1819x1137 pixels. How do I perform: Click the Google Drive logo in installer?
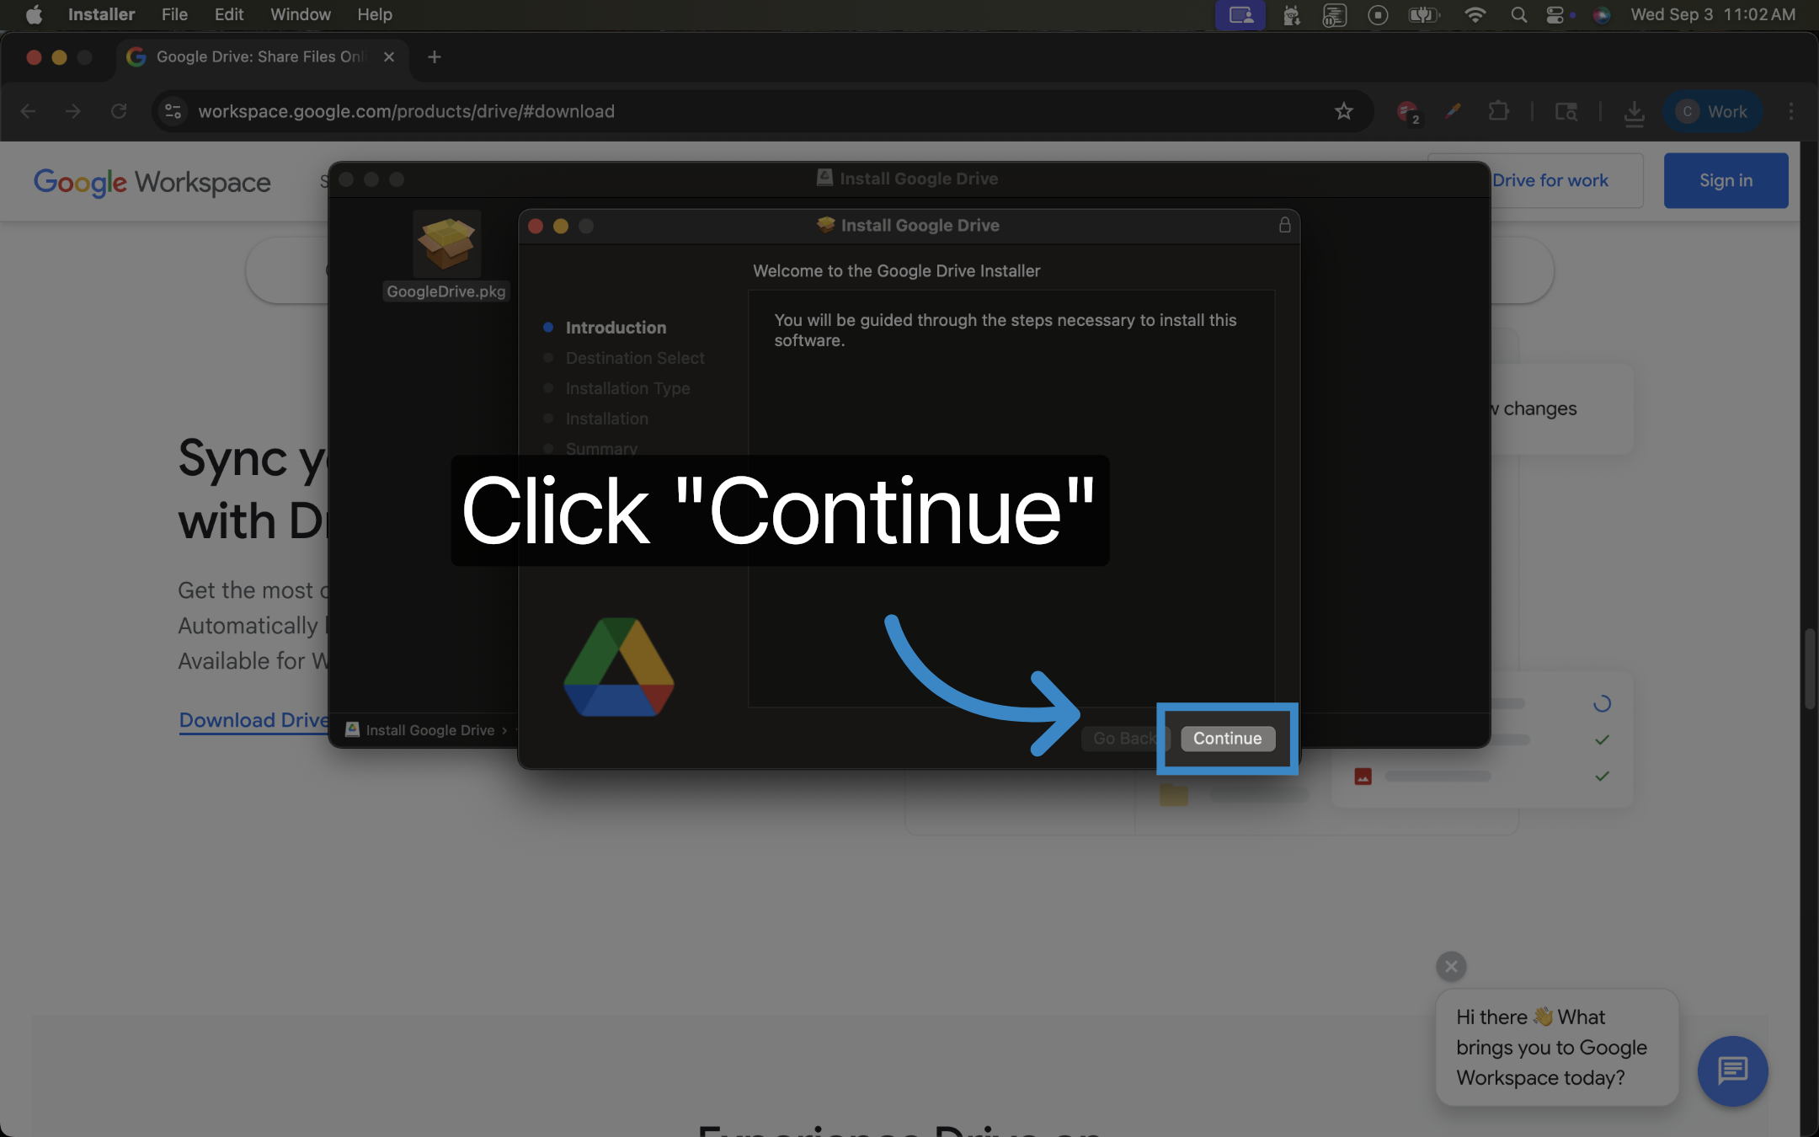coord(618,668)
